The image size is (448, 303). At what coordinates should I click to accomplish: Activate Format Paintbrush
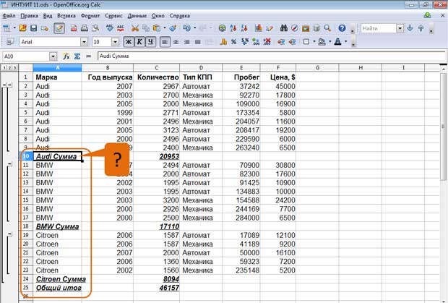click(x=173, y=28)
